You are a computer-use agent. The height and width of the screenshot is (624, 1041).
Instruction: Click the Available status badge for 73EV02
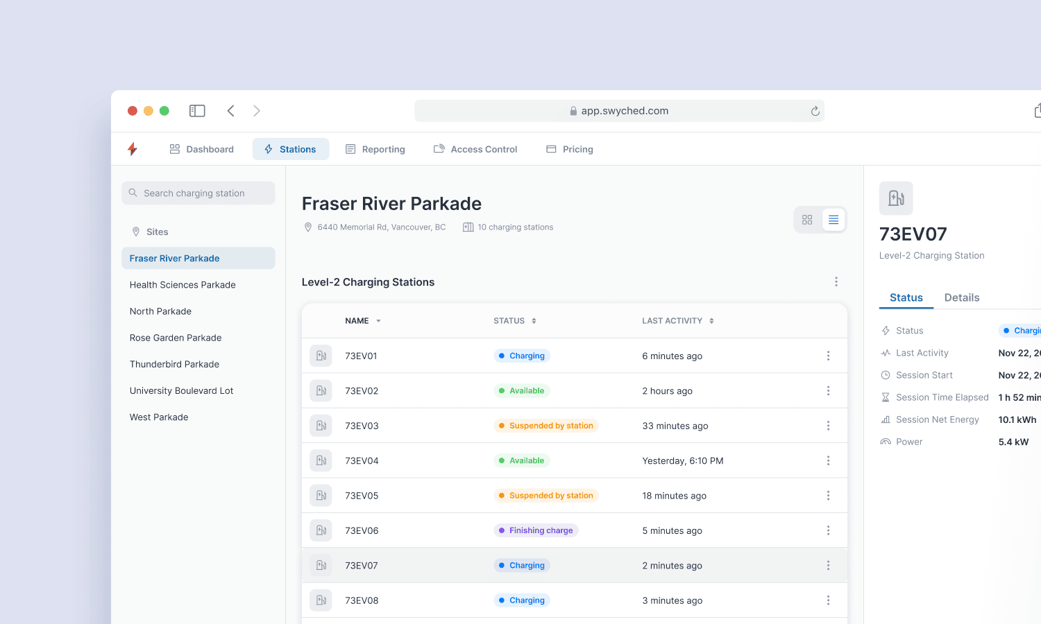click(522, 391)
